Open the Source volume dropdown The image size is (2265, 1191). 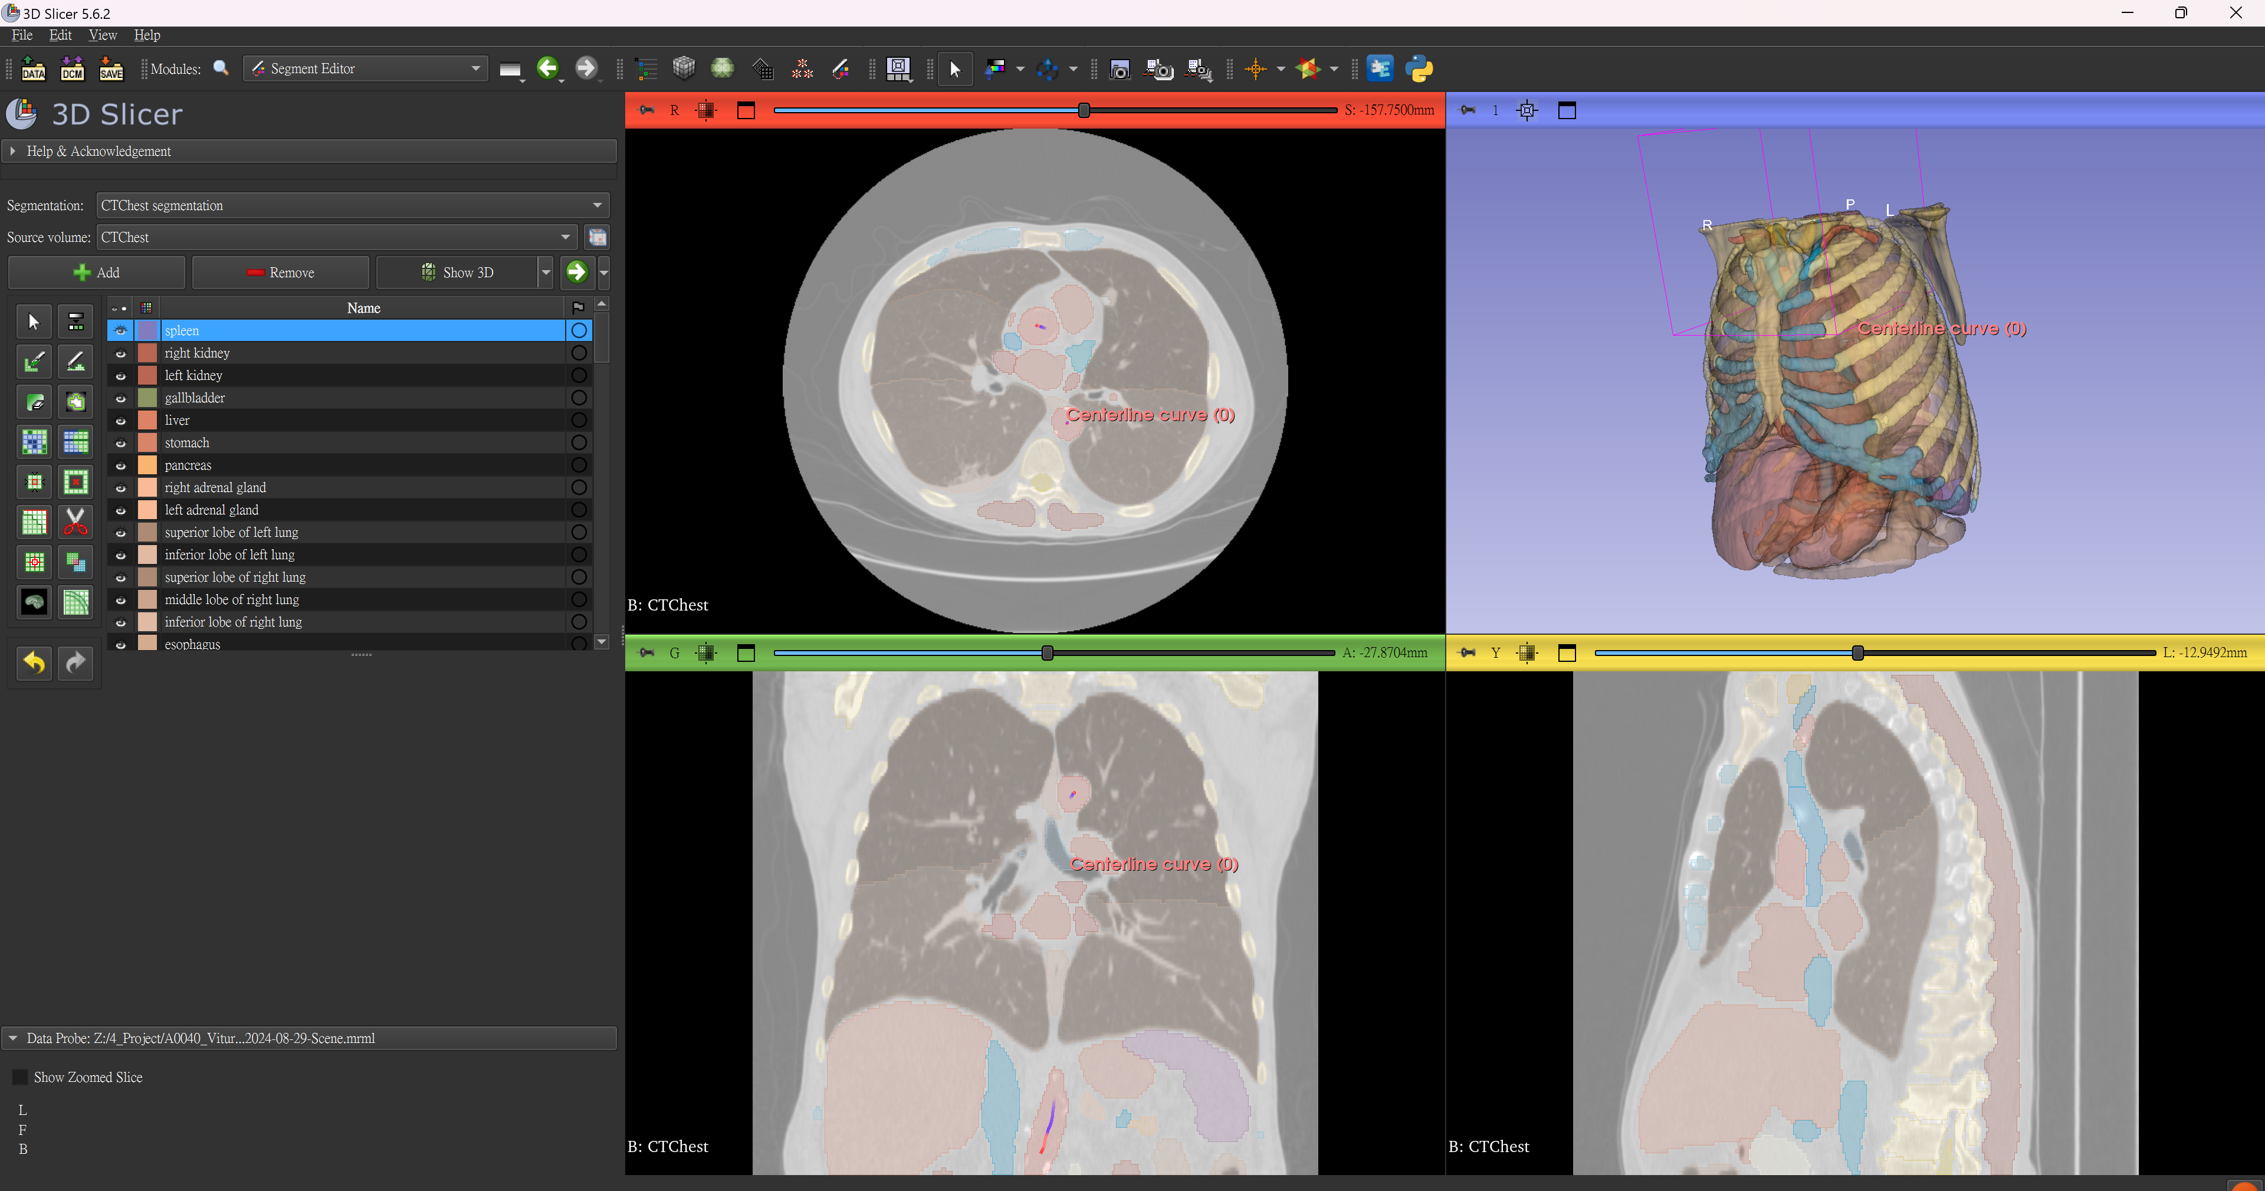coord(337,237)
